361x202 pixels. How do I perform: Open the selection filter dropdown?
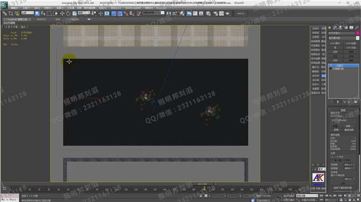(27, 13)
